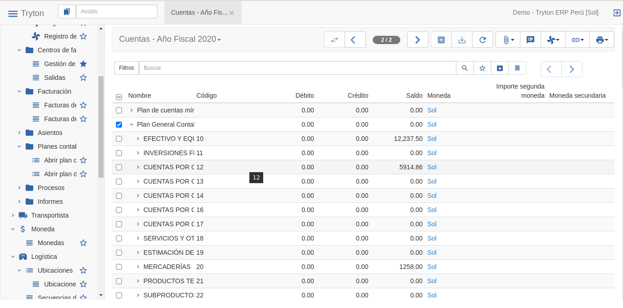Unfavorite the 'Gestión de' filled star

pyautogui.click(x=83, y=64)
